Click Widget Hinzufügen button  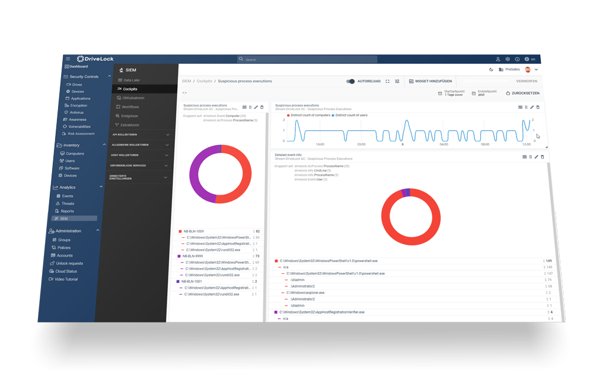click(x=431, y=81)
